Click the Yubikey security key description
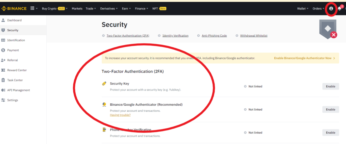 (x=145, y=90)
